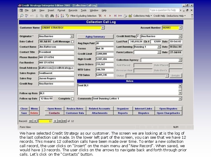Click the form control icon beside File
The width and height of the screenshot is (211, 158).
click(x=21, y=10)
